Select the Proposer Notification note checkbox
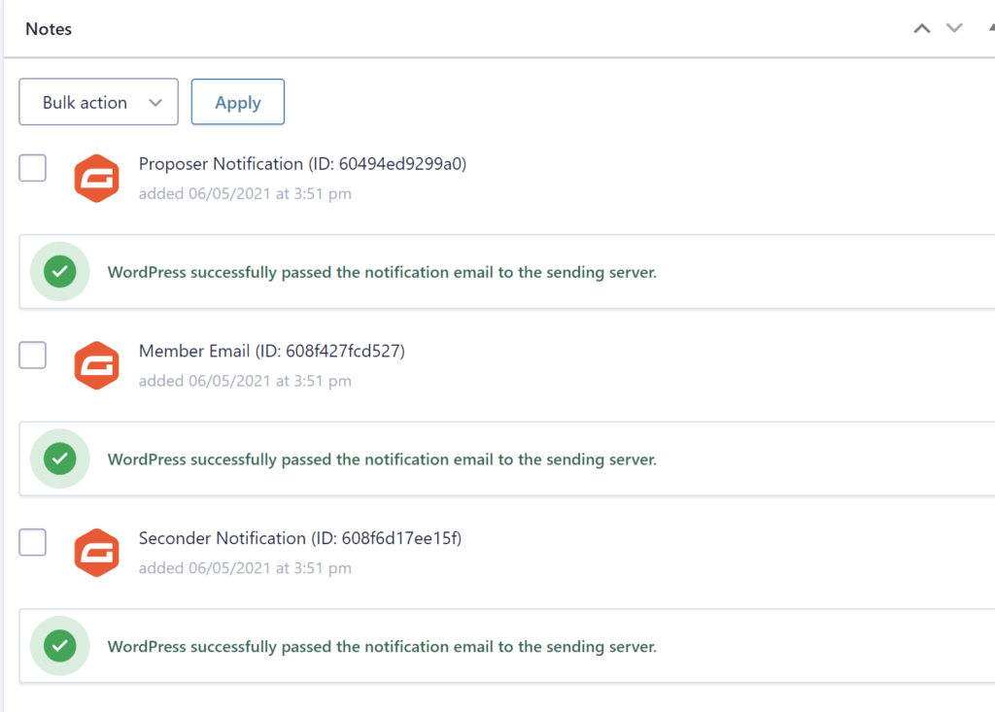 pyautogui.click(x=32, y=168)
